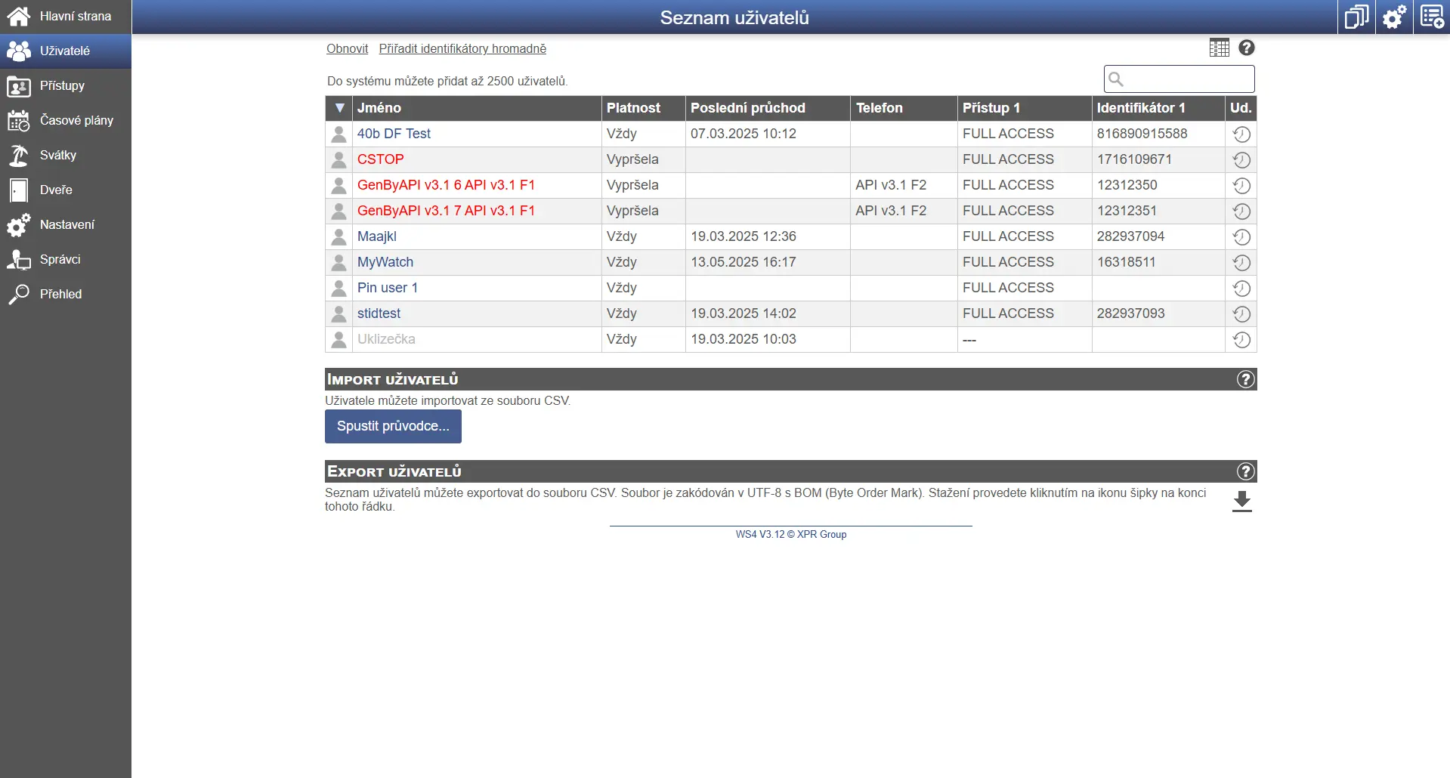Click the user search input field
This screenshot has width=1450, height=778.
pos(1186,79)
